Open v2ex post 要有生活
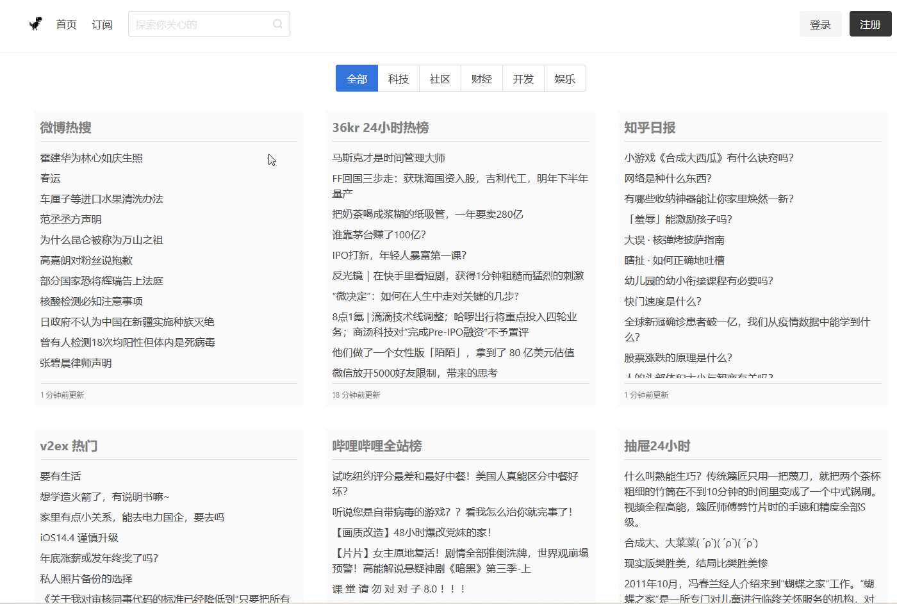 [x=61, y=477]
